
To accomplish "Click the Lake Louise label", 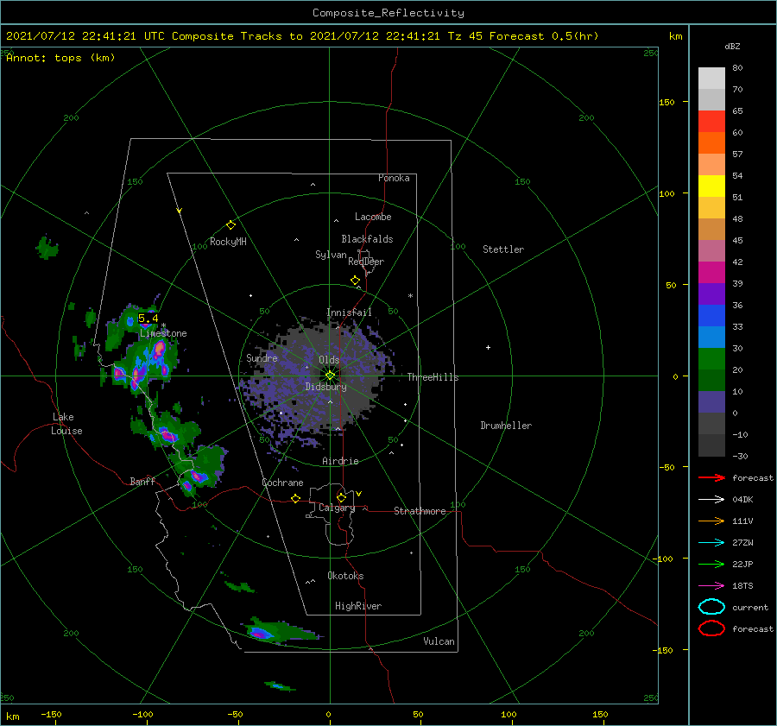I will pyautogui.click(x=66, y=424).
